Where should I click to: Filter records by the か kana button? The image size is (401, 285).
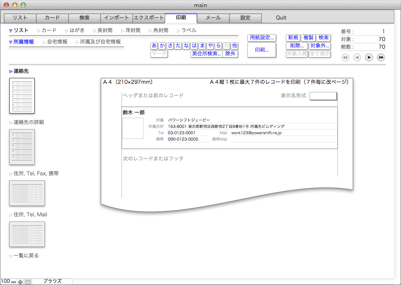pyautogui.click(x=162, y=46)
